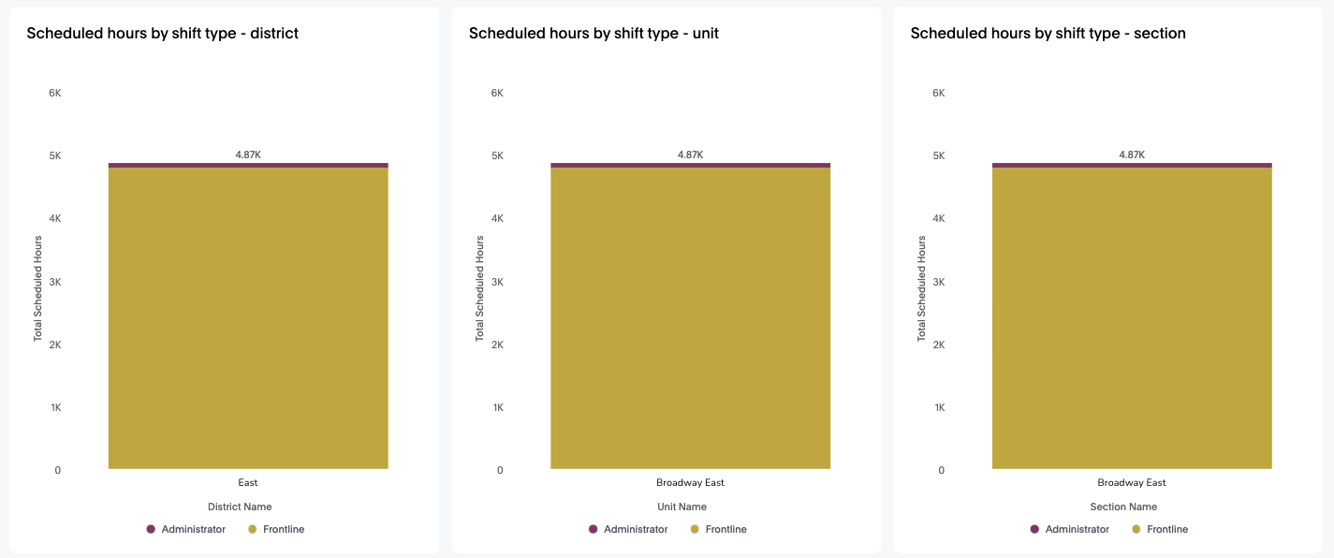Image resolution: width=1334 pixels, height=558 pixels.
Task: Toggle Frontline legend label in district chart
Action: (284, 530)
